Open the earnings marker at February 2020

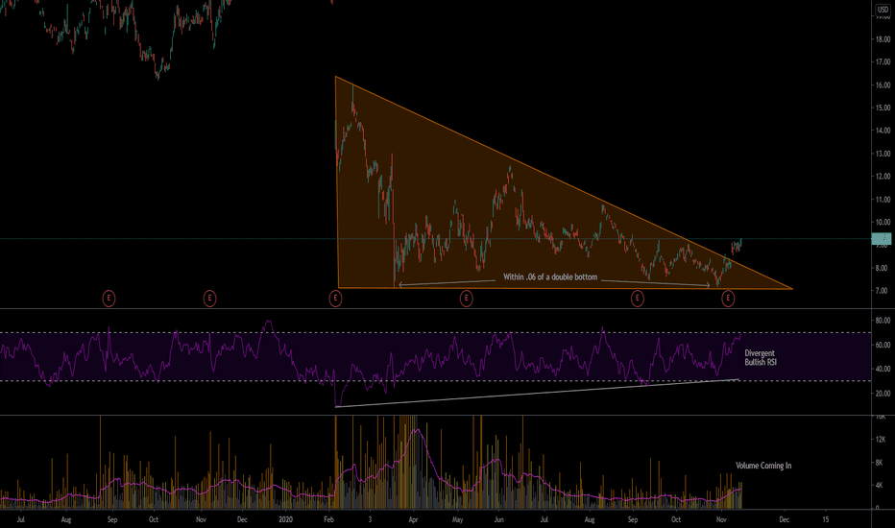coord(336,298)
